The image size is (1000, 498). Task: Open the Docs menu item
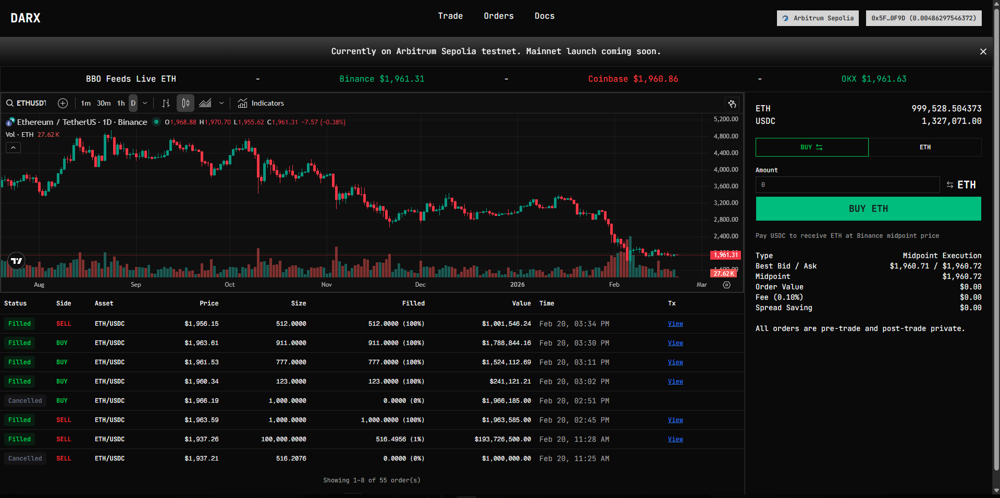(x=544, y=16)
